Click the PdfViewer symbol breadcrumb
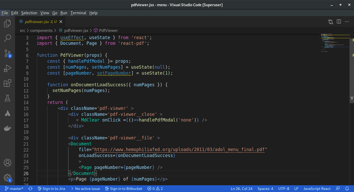 (106, 30)
